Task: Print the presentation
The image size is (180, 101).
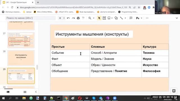Action: point(78,18)
